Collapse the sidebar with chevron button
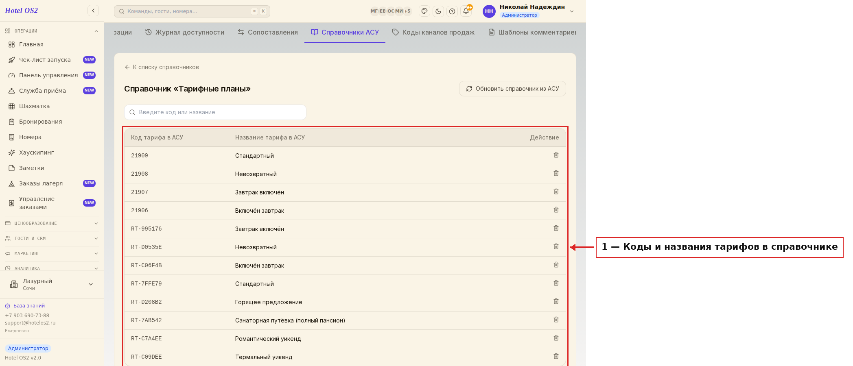 pos(93,11)
